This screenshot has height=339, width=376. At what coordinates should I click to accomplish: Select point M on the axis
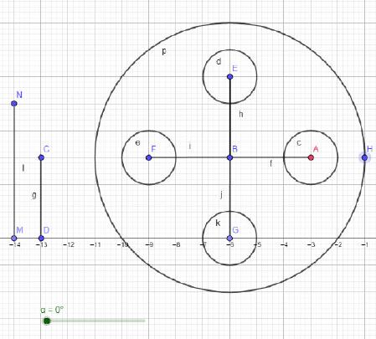point(14,239)
